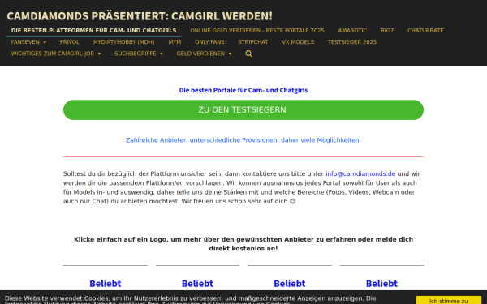Open the MYM menu item

[x=175, y=42]
